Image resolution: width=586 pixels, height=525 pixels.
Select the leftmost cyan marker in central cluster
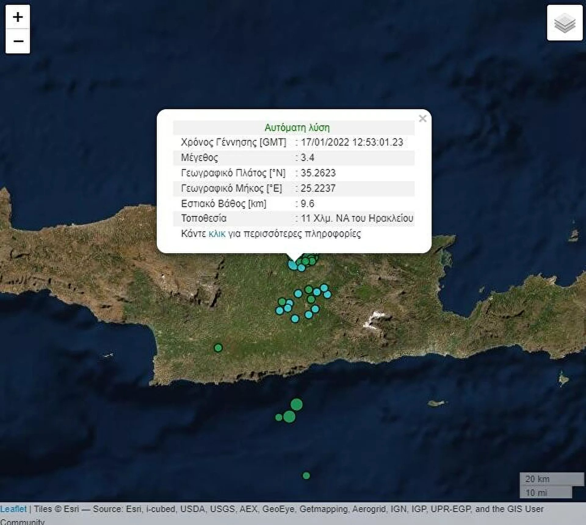coord(279,311)
